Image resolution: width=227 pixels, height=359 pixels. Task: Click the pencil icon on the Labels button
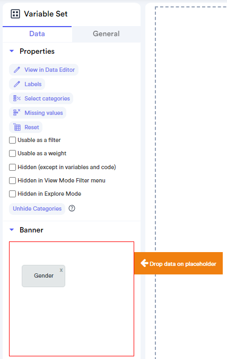coord(17,84)
